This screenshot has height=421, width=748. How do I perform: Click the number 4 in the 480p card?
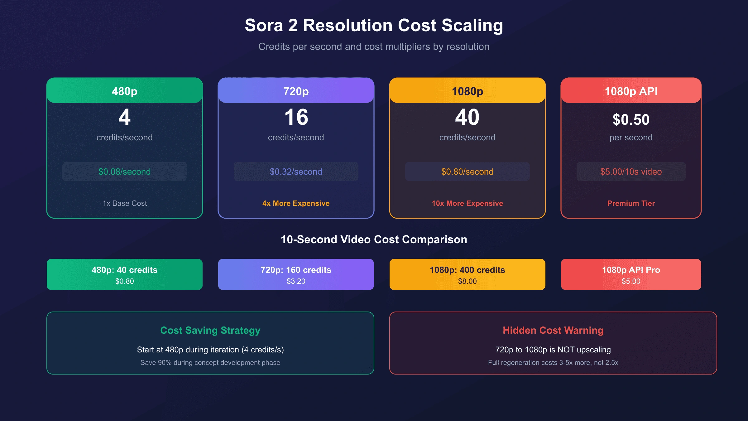pos(124,117)
